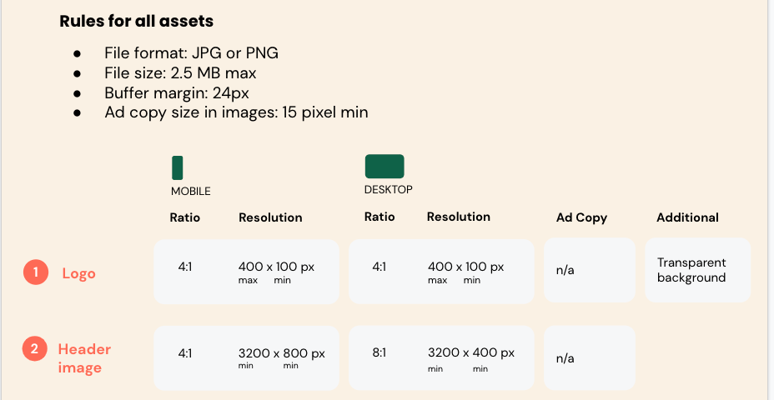Screen dimensions: 774x400
Task: Click the "Transparent background" cell
Action: coord(691,270)
